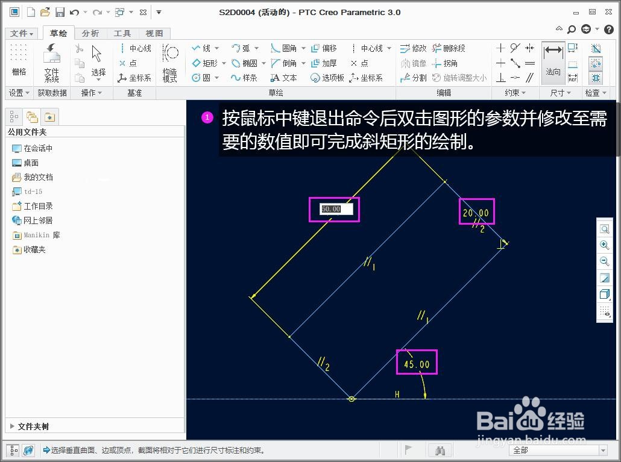Click the 栅格 grid button
Image resolution: width=621 pixels, height=462 pixels.
[19, 60]
